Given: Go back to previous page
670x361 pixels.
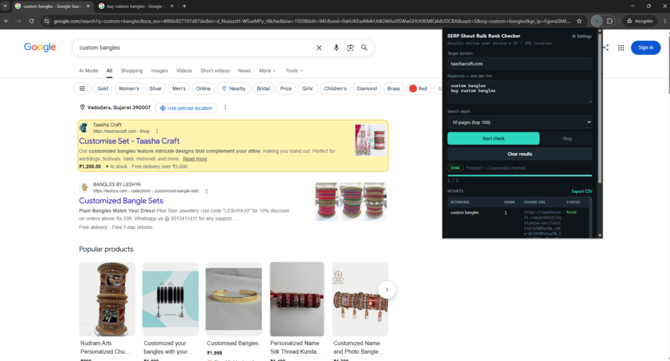Looking at the screenshot, I should 7,21.
